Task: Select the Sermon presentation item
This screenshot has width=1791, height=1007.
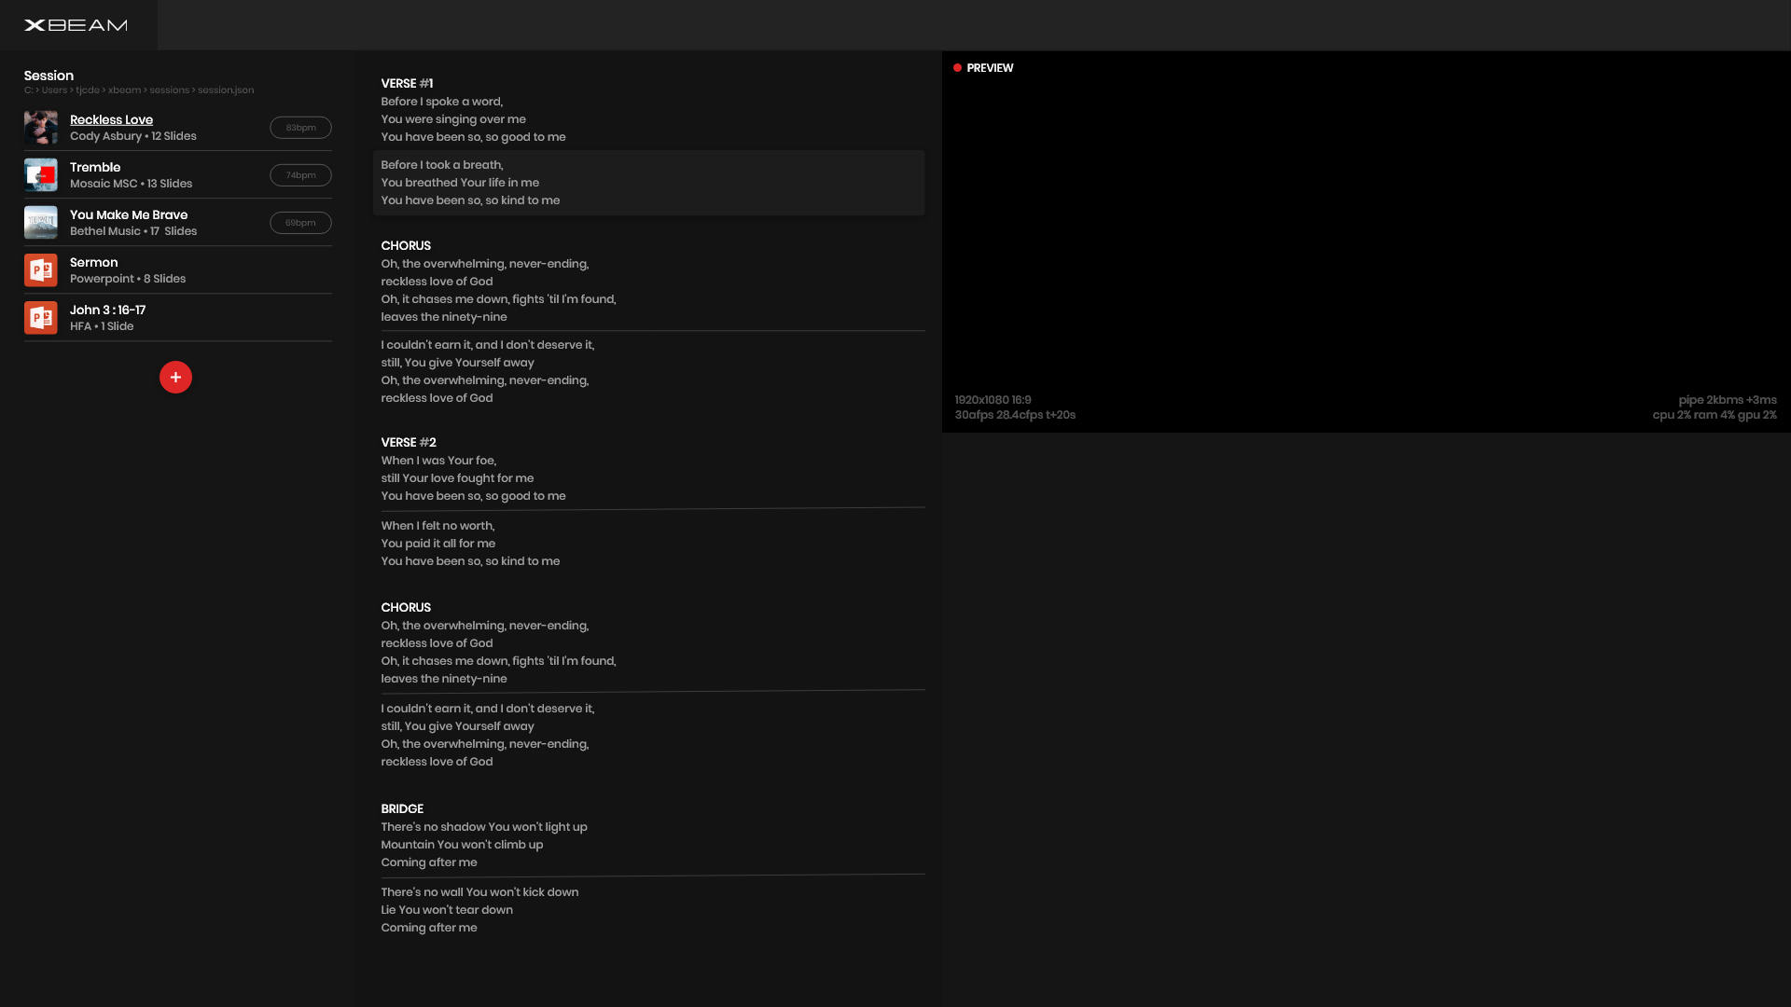Action: click(128, 270)
